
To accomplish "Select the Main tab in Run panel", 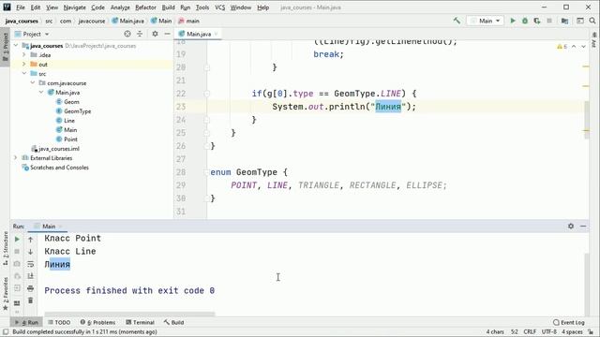I will tap(48, 227).
